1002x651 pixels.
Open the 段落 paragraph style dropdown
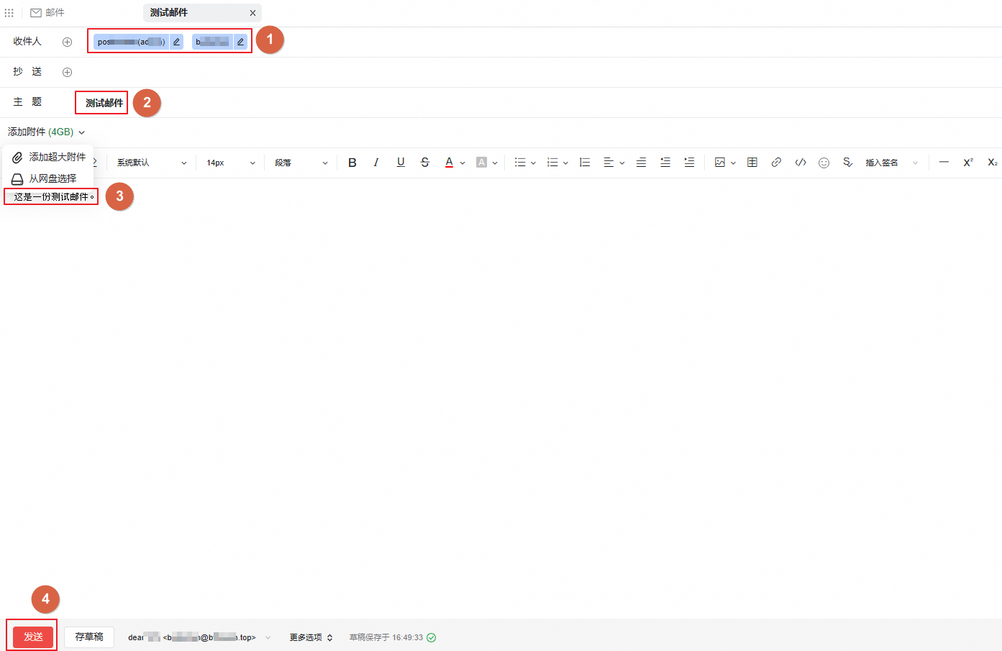click(301, 163)
